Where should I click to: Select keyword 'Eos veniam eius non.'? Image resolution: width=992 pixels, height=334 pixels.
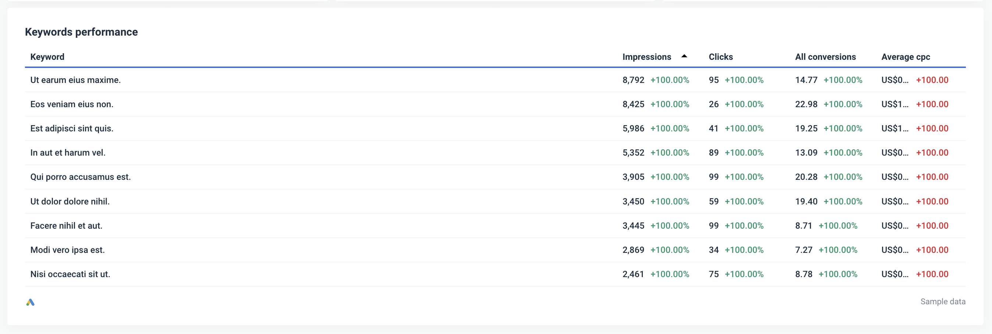pyautogui.click(x=72, y=104)
